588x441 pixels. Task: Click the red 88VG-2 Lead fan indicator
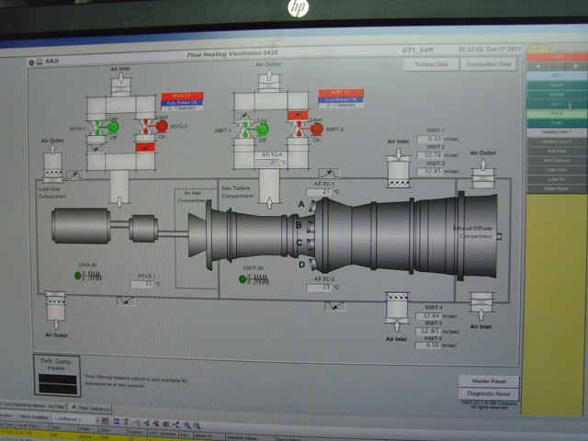[162, 127]
